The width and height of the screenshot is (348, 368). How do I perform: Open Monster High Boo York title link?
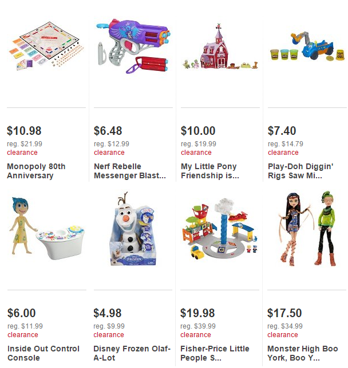click(303, 353)
